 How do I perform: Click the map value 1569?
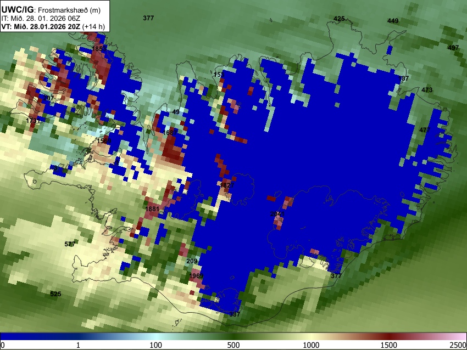pyautogui.click(x=104, y=140)
